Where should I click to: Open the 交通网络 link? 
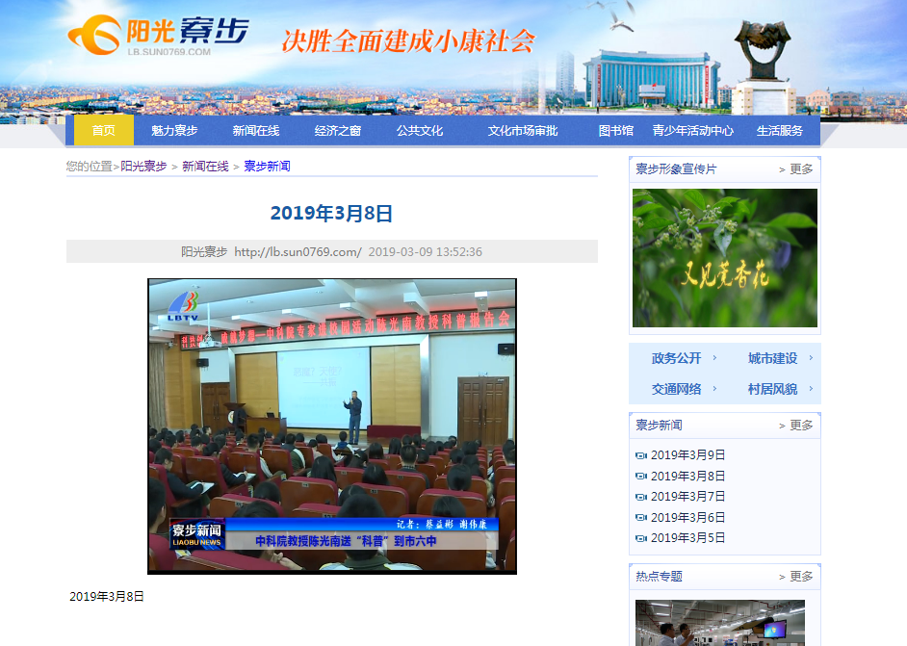click(676, 389)
